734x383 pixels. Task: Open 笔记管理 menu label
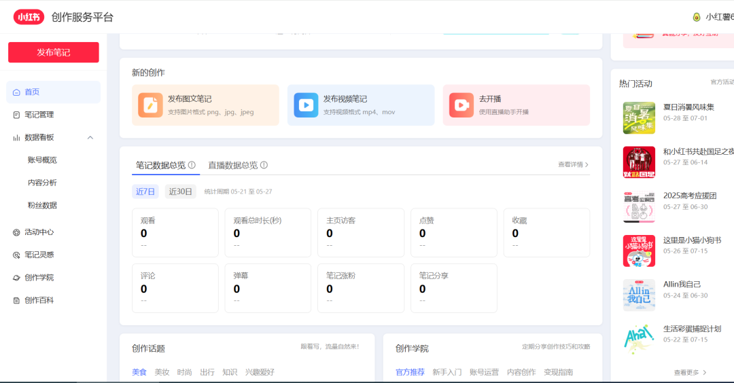tap(39, 115)
